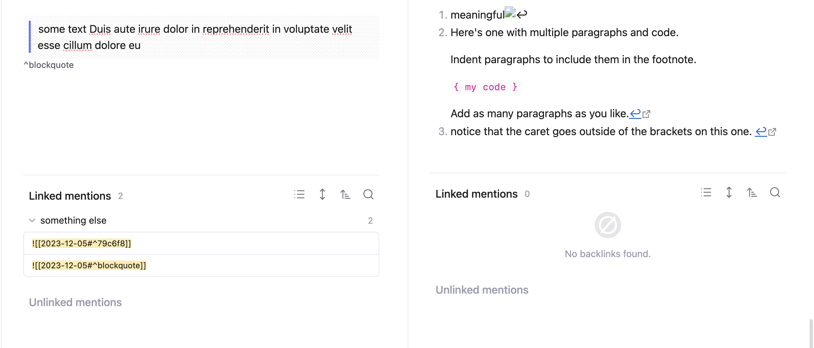
Task: Toggle show more context in right backlinks pane
Action: (x=729, y=193)
